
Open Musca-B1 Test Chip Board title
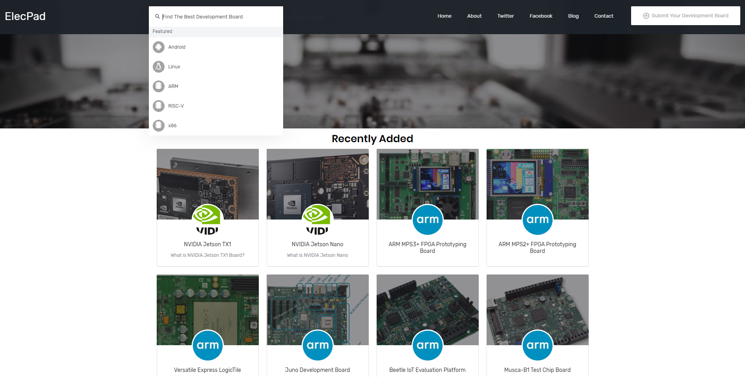538,370
